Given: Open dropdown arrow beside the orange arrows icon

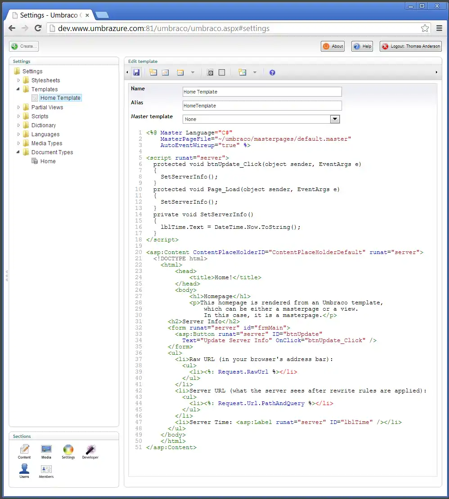Looking at the screenshot, I should (x=193, y=72).
